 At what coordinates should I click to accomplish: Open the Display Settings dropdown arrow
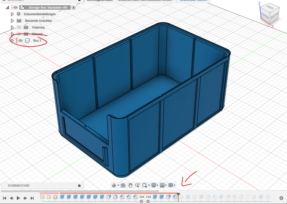(157, 185)
